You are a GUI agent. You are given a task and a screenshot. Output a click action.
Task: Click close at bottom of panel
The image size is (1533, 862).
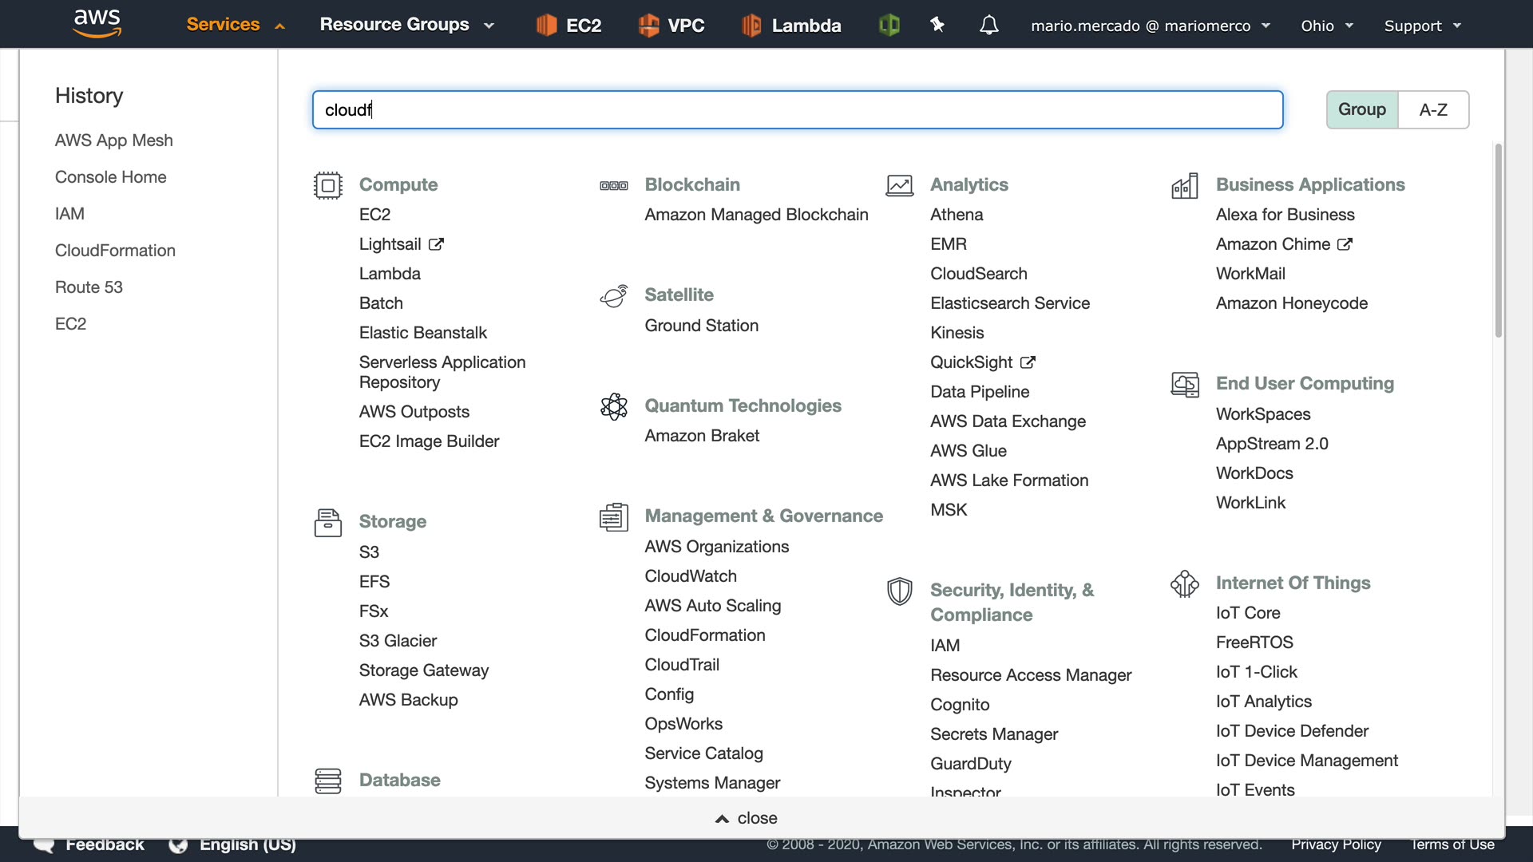(x=747, y=818)
